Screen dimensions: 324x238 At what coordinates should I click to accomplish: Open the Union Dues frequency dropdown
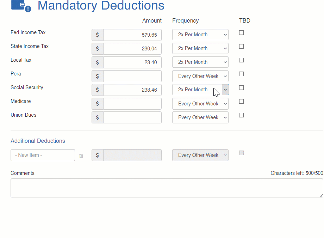pos(200,117)
